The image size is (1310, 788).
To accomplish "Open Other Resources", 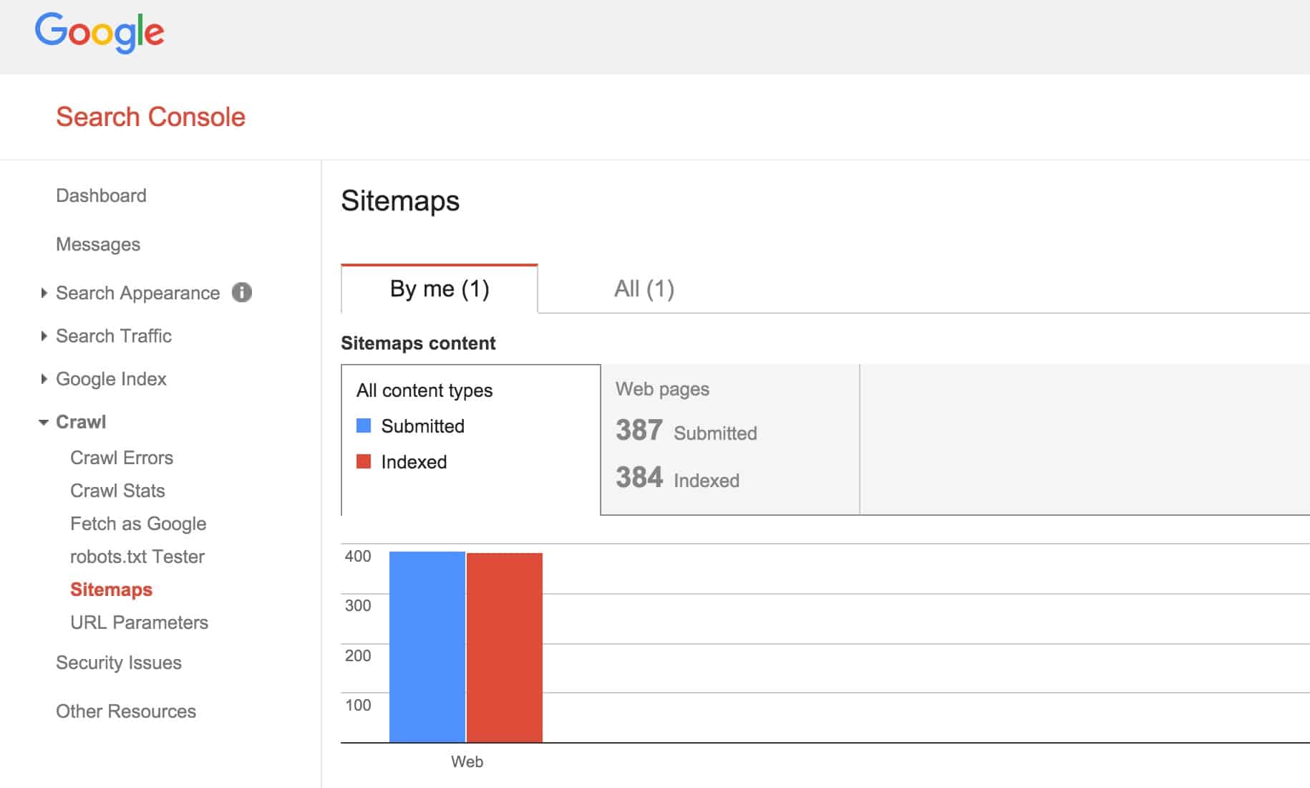I will [x=126, y=711].
